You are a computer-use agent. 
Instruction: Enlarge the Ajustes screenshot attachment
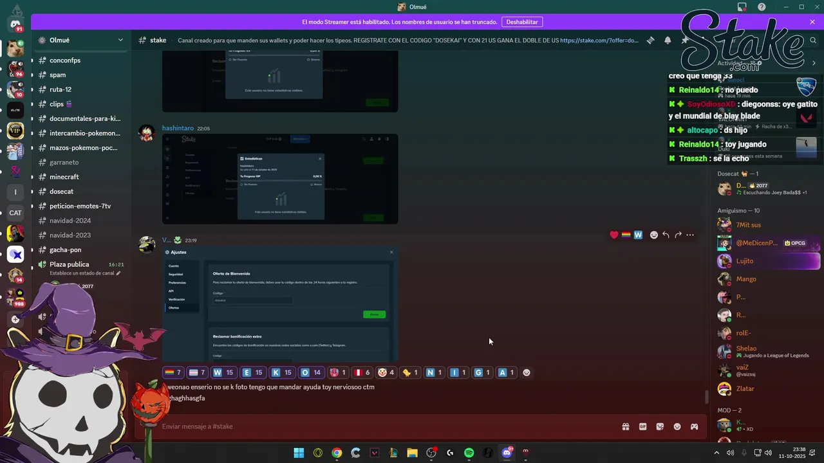coord(280,304)
